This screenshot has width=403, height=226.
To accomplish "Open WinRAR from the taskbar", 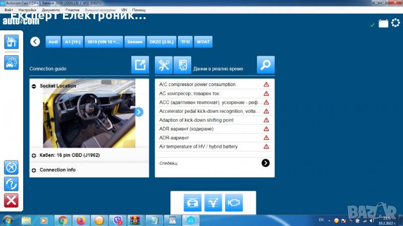I will [x=135, y=220].
